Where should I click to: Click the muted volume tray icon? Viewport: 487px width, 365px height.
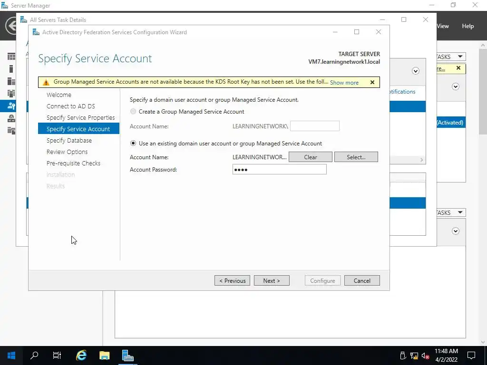pos(426,355)
